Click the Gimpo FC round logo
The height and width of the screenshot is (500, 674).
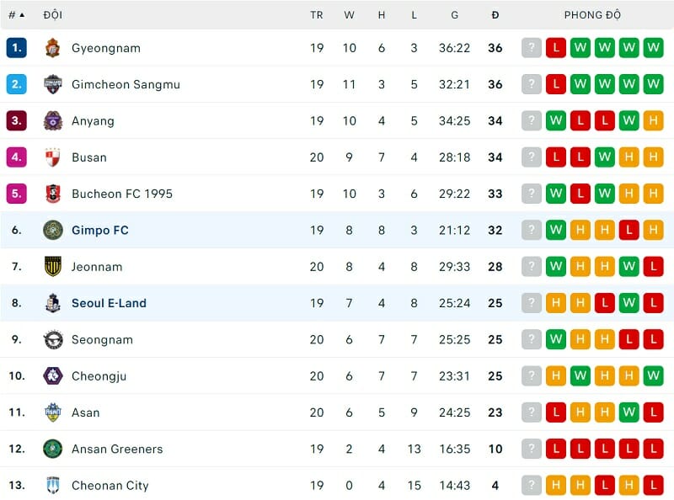coord(53,230)
